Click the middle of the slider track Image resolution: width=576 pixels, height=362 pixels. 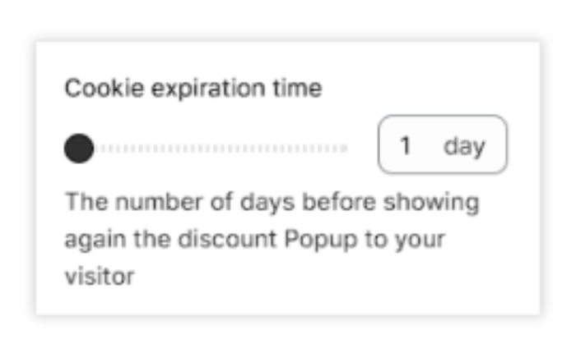coord(214,149)
